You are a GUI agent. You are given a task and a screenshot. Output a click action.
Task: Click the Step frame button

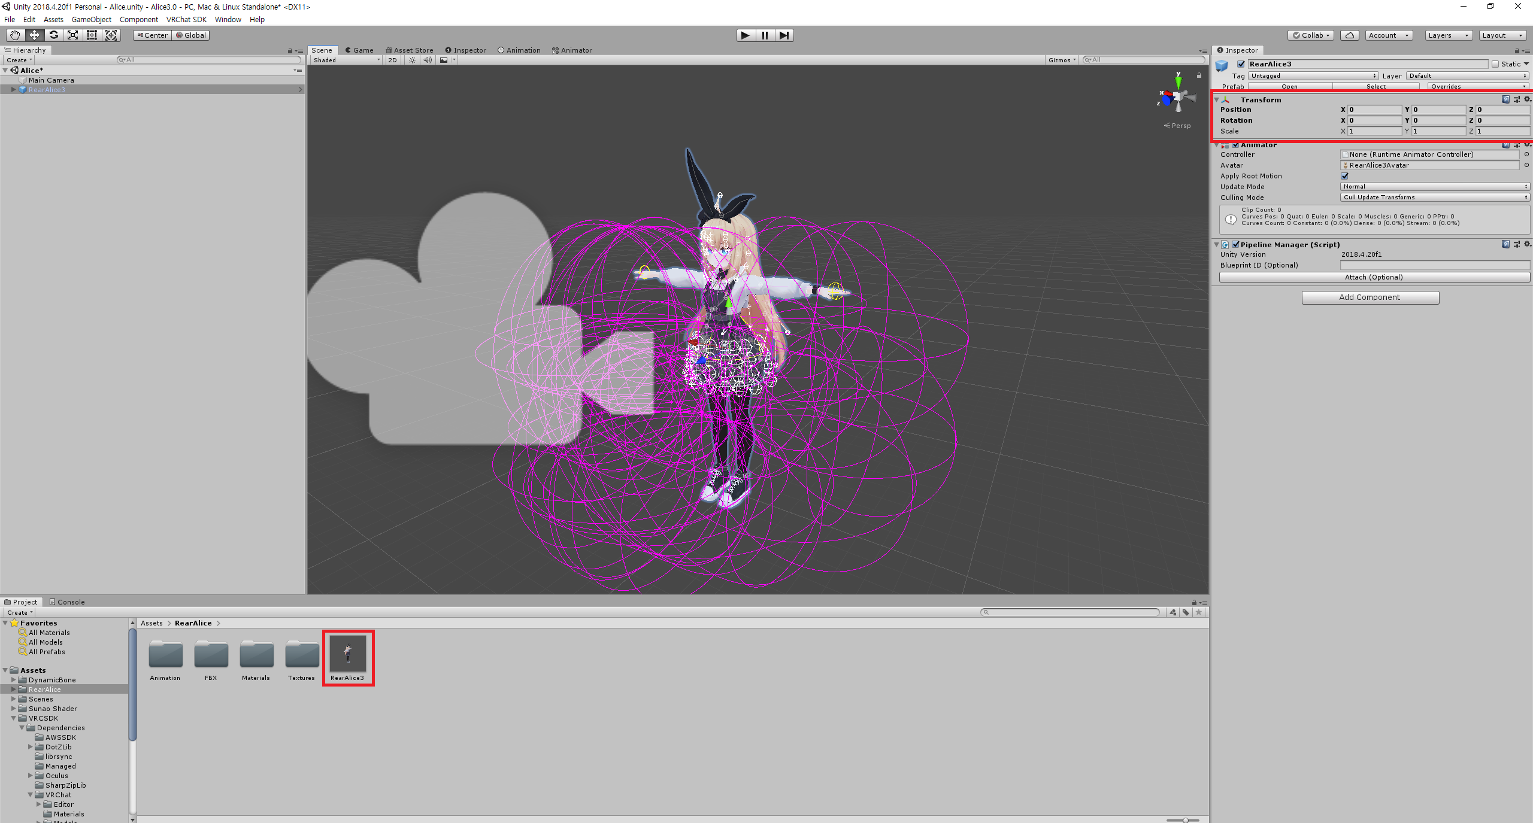(784, 35)
